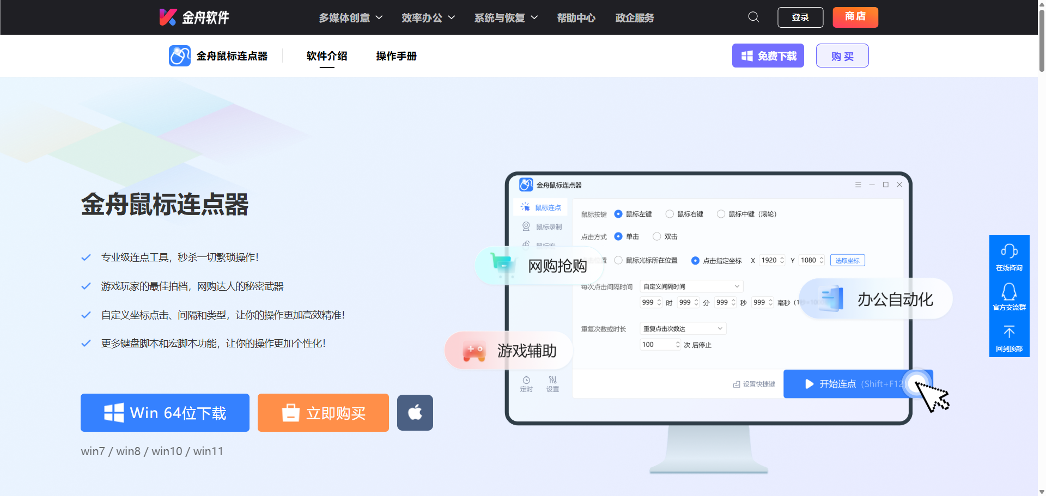This screenshot has width=1046, height=496.
Task: Select 鼠标光标所在位置 radio option
Action: (618, 260)
